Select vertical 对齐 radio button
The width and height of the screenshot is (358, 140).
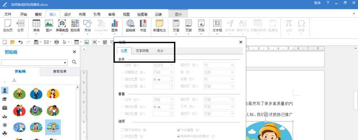122,100
